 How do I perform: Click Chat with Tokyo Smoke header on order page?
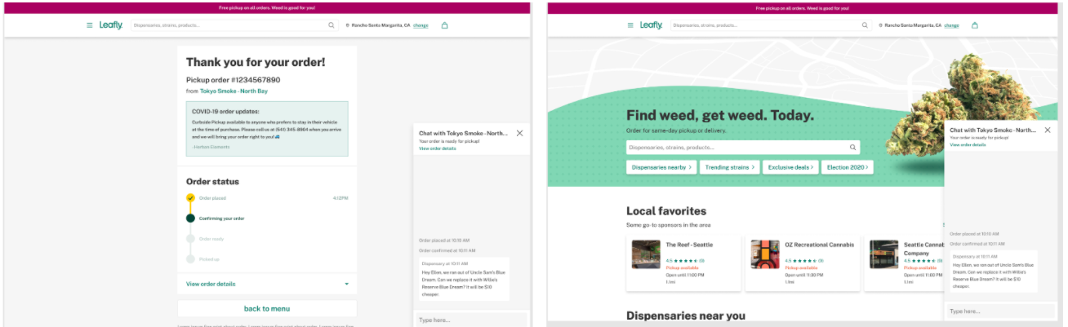(x=464, y=133)
